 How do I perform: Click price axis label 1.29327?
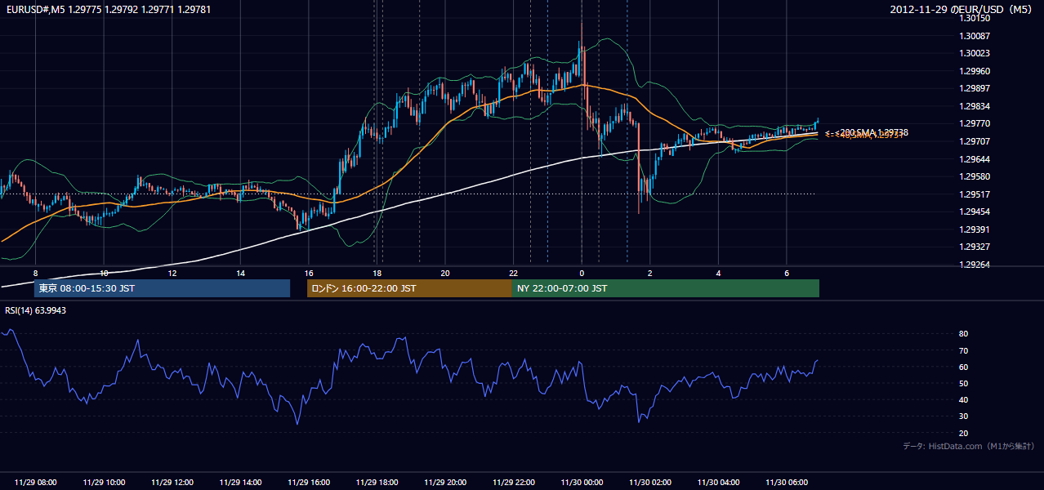975,247
